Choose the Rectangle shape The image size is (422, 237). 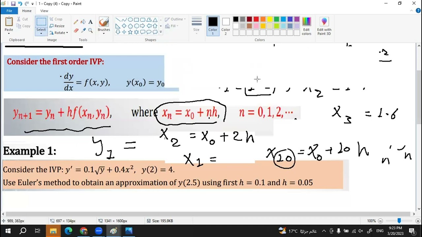point(136,20)
